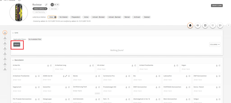Screen dimensions: 231x103
Task: Click the CREATE button in Unit section
Action: (x=17, y=44)
